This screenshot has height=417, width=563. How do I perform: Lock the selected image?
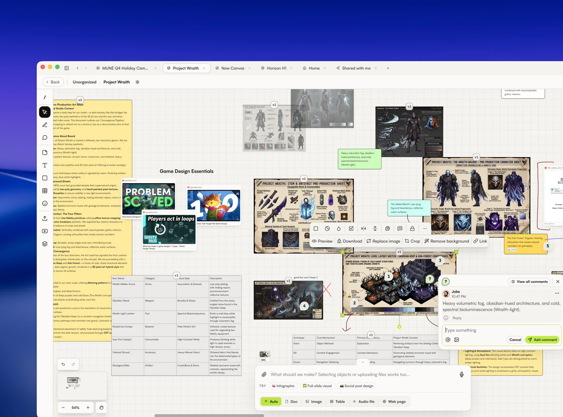412,229
